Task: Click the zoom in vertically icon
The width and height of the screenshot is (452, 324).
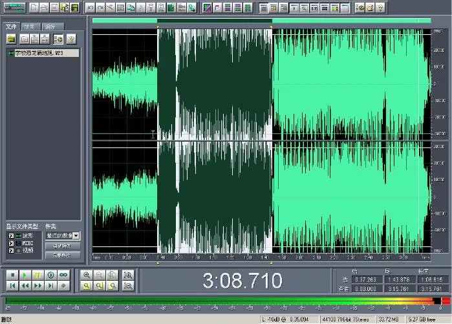Action: coord(128,275)
